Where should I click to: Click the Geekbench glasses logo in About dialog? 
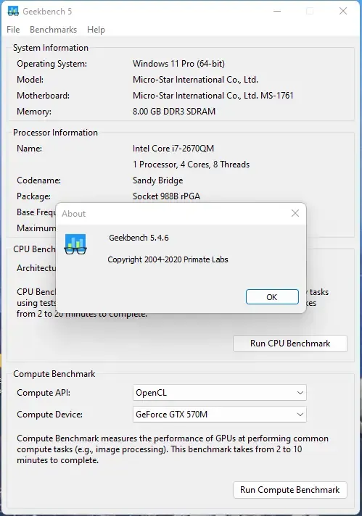75,244
